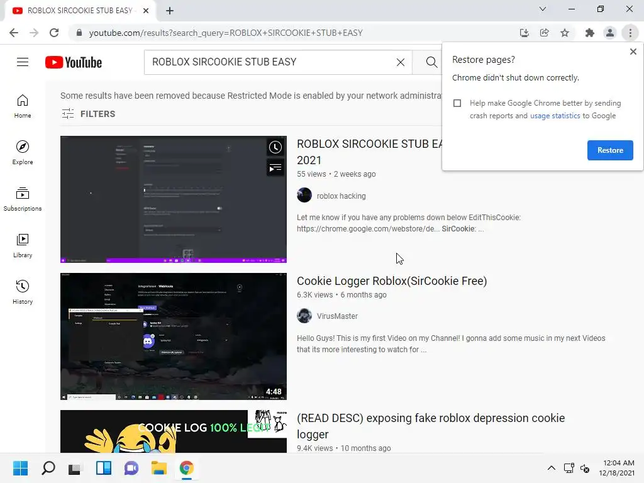Visit the VirusMaster channel name
The image size is (644, 483).
337,316
